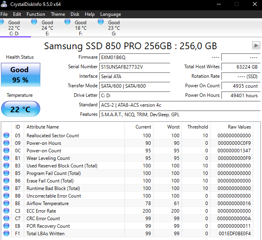Click status orb of Used Reserved Block Count
The image size is (262, 240).
pyautogui.click(x=6, y=165)
